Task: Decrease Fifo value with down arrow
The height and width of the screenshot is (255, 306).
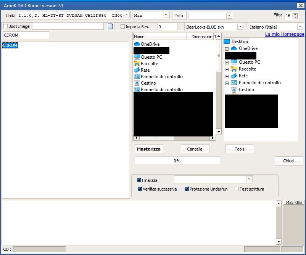Action: click(295, 18)
